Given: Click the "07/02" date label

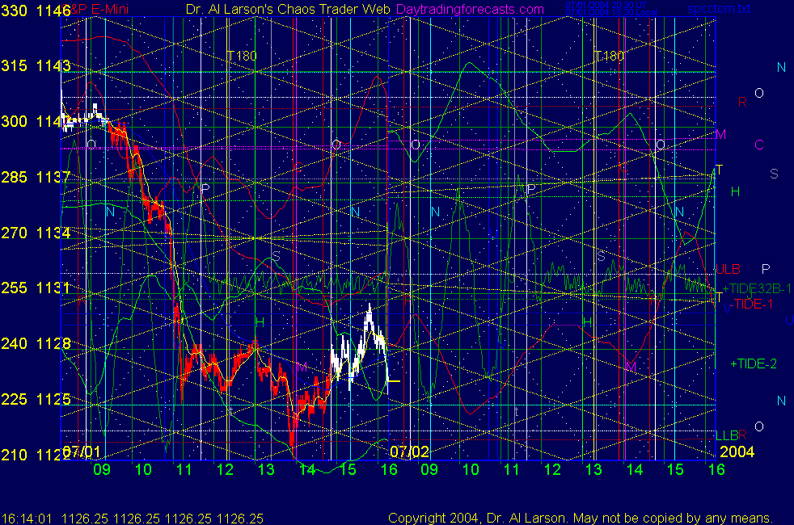Looking at the screenshot, I should pyautogui.click(x=410, y=451).
